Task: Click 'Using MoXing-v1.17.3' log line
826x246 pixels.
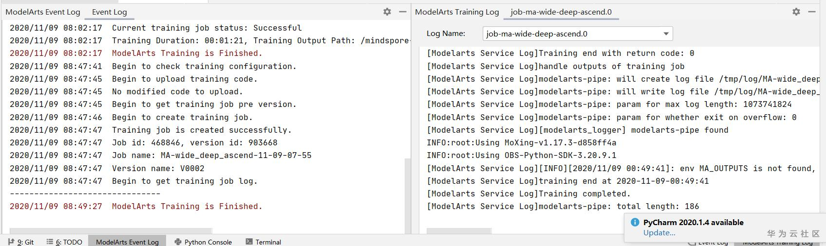Action: [x=522, y=142]
